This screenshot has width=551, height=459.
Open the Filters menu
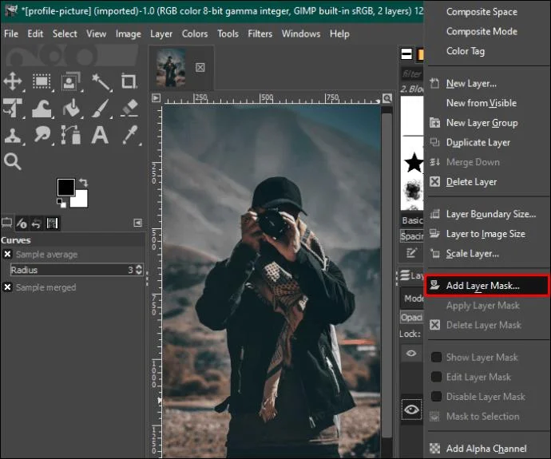pyautogui.click(x=260, y=34)
